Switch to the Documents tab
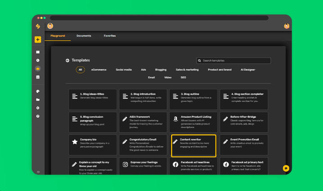This screenshot has width=323, height=191. [x=84, y=36]
